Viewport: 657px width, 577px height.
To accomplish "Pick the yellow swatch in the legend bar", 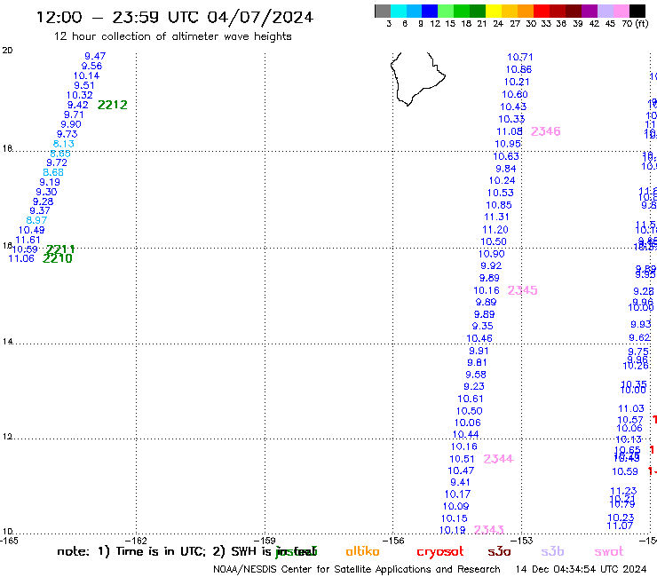I will click(494, 11).
